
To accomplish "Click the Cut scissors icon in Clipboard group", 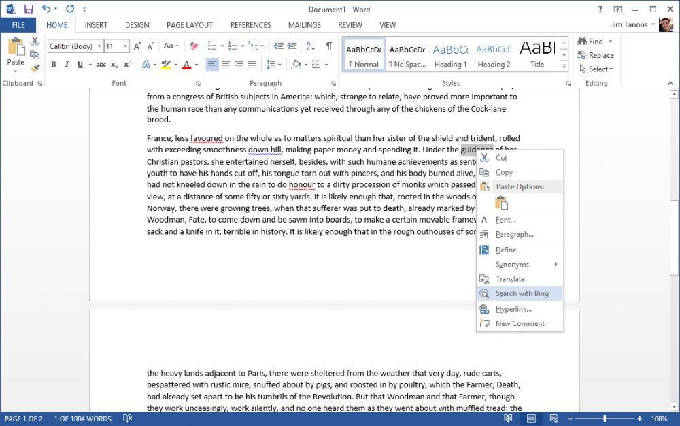I will (x=35, y=41).
